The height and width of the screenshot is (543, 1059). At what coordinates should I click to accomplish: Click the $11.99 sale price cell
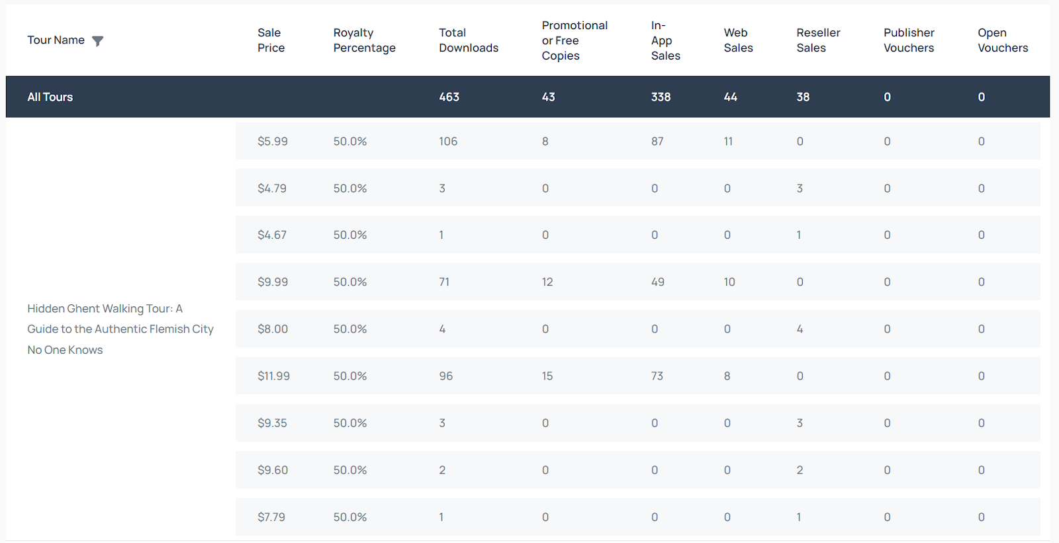click(273, 376)
